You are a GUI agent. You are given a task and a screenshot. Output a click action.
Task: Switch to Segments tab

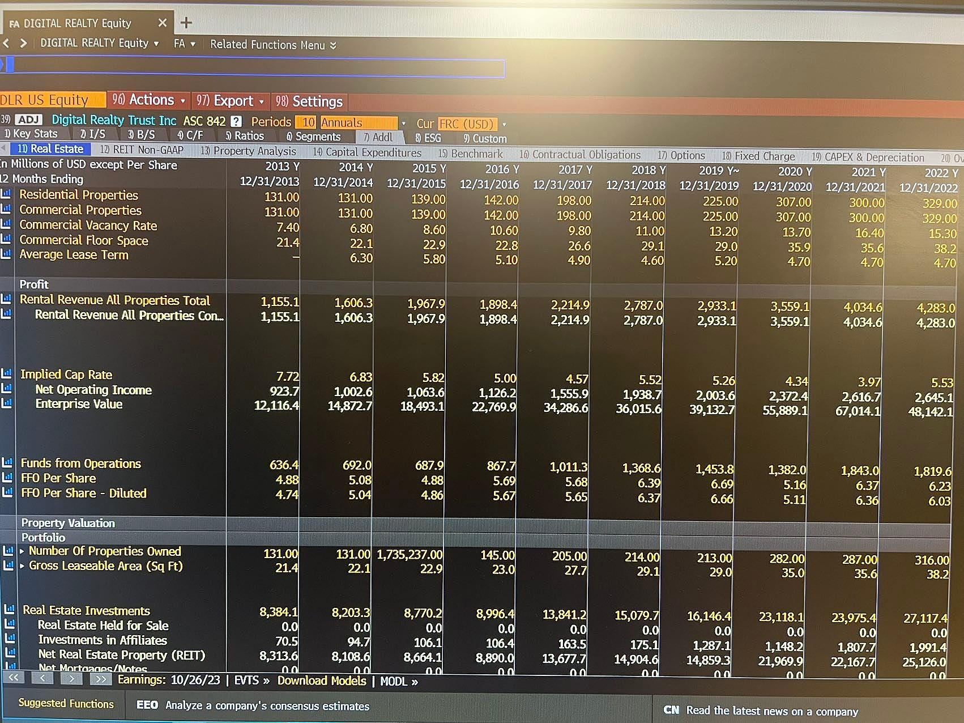pyautogui.click(x=313, y=137)
